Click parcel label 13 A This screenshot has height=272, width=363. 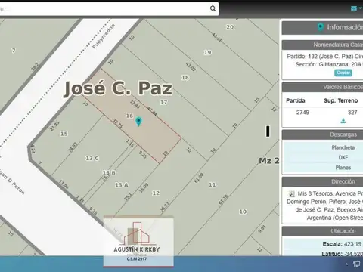[122, 185]
